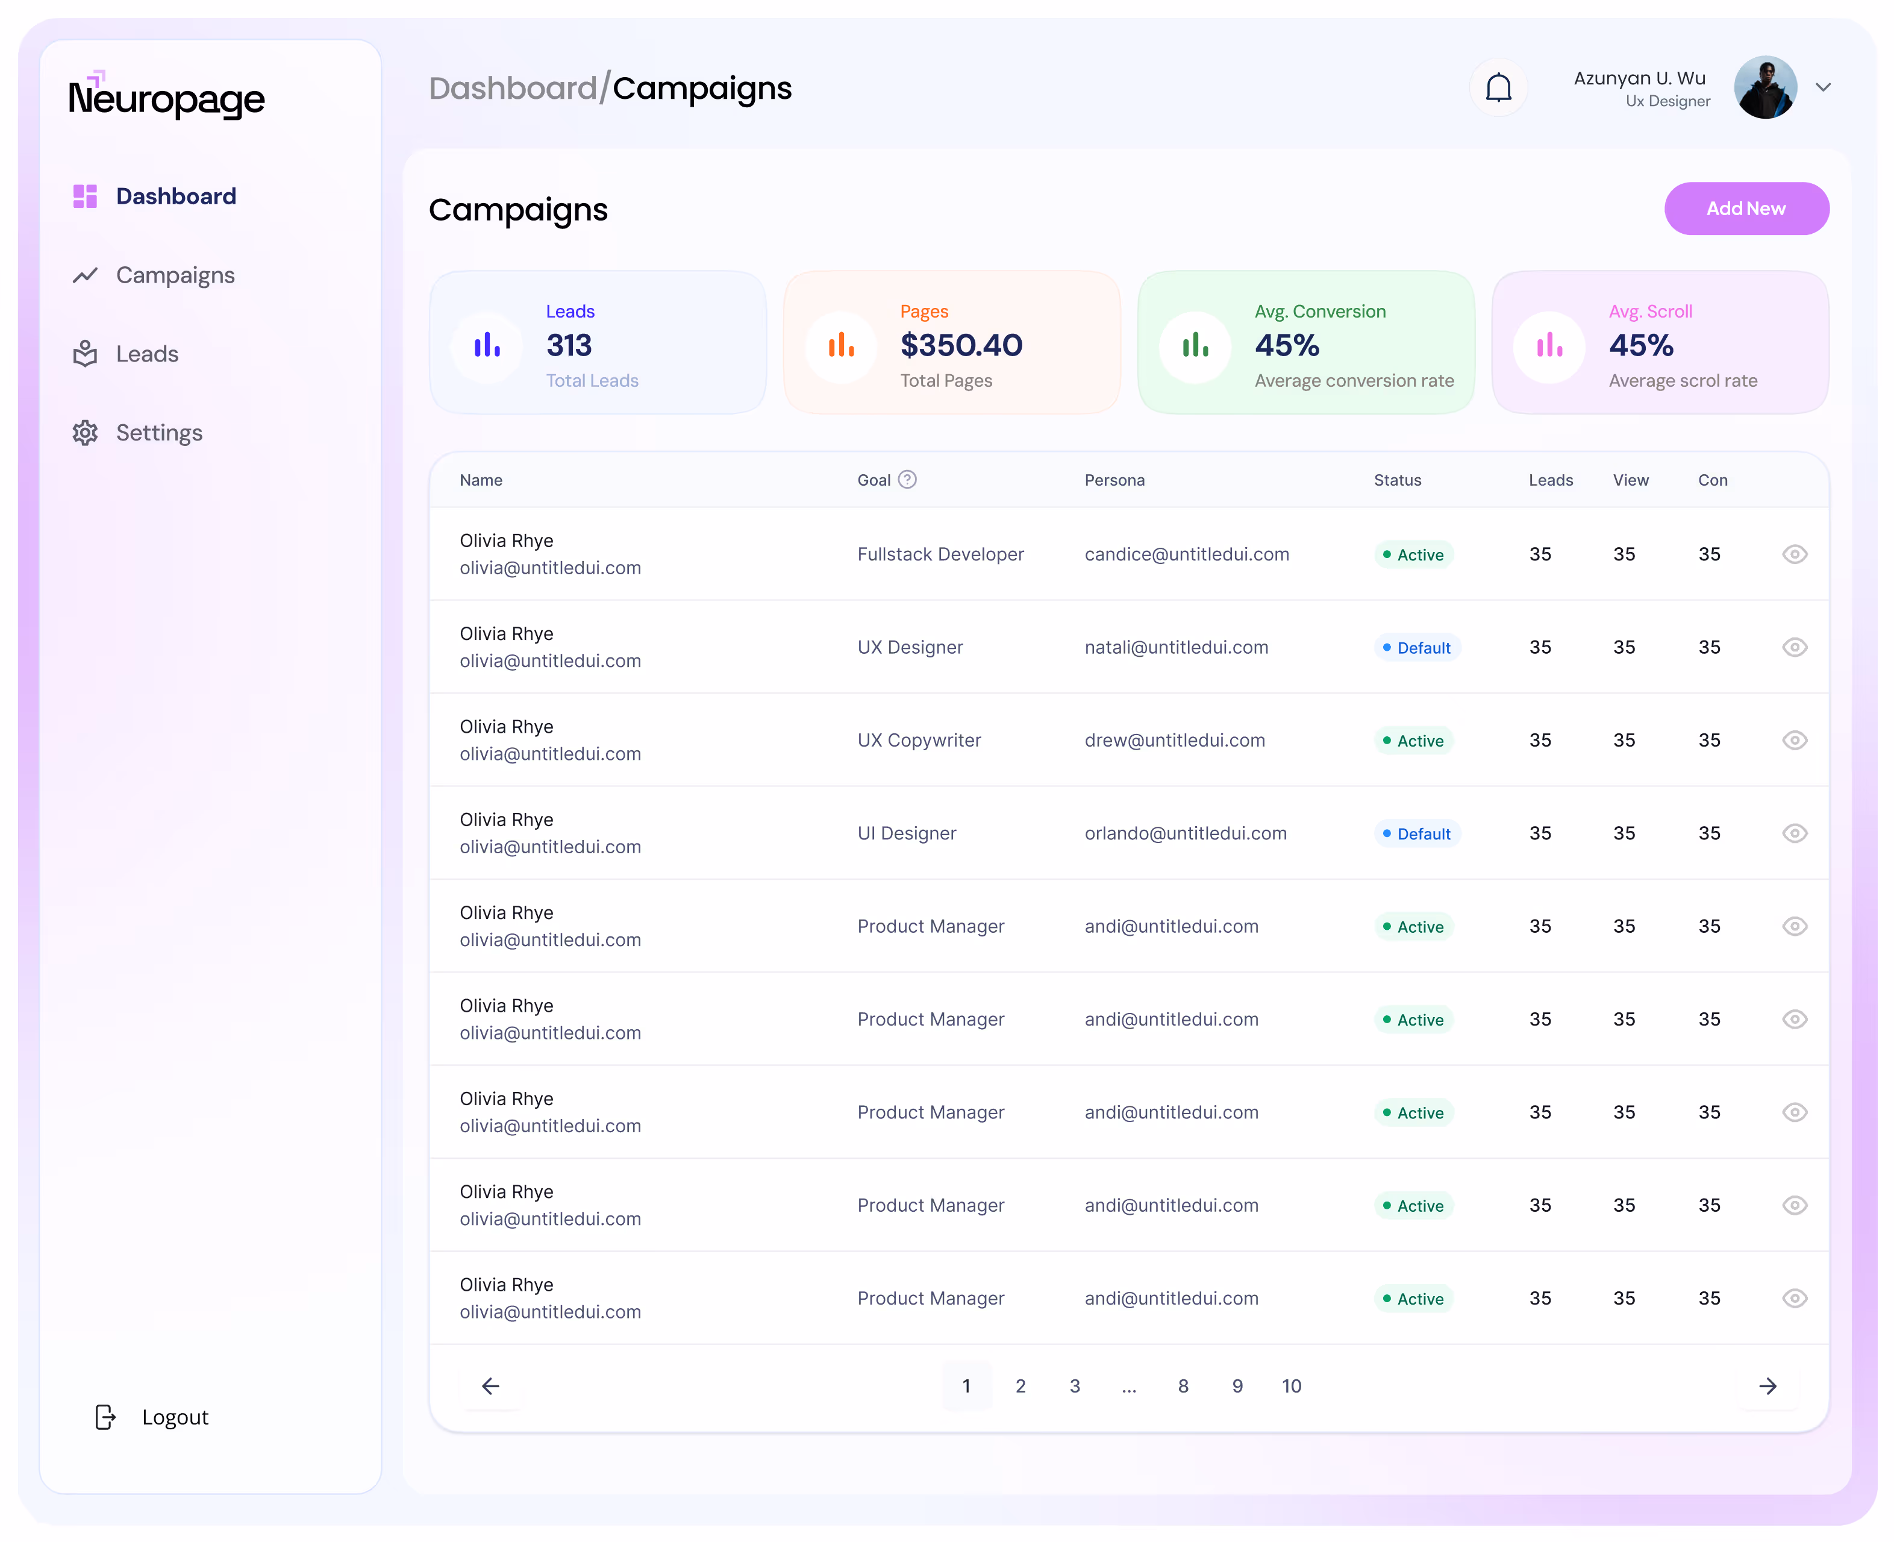This screenshot has height=1542, width=1894.
Task: Click the Logout door icon
Action: click(105, 1417)
